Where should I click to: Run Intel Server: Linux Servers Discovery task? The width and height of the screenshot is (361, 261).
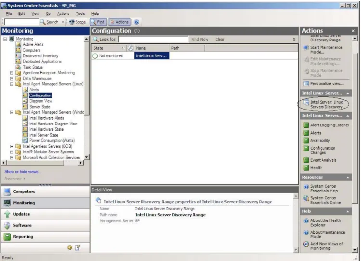(x=326, y=104)
